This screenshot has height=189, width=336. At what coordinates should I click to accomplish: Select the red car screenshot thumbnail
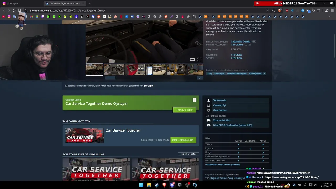point(135,70)
